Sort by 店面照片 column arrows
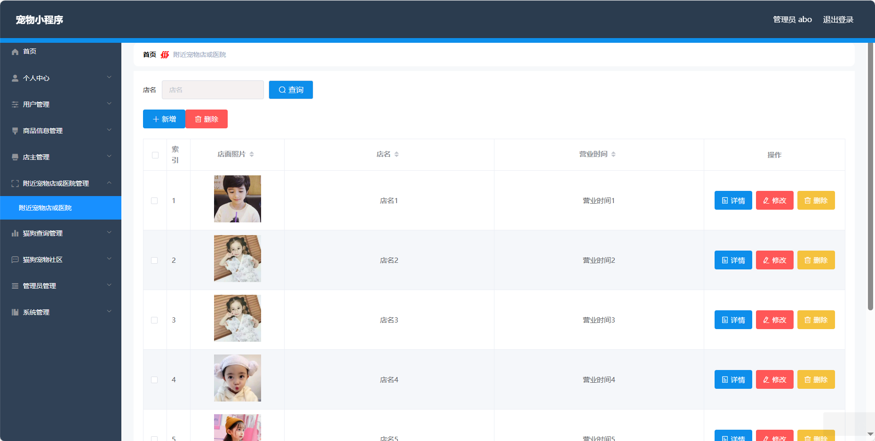The width and height of the screenshot is (875, 441). pyautogui.click(x=252, y=154)
